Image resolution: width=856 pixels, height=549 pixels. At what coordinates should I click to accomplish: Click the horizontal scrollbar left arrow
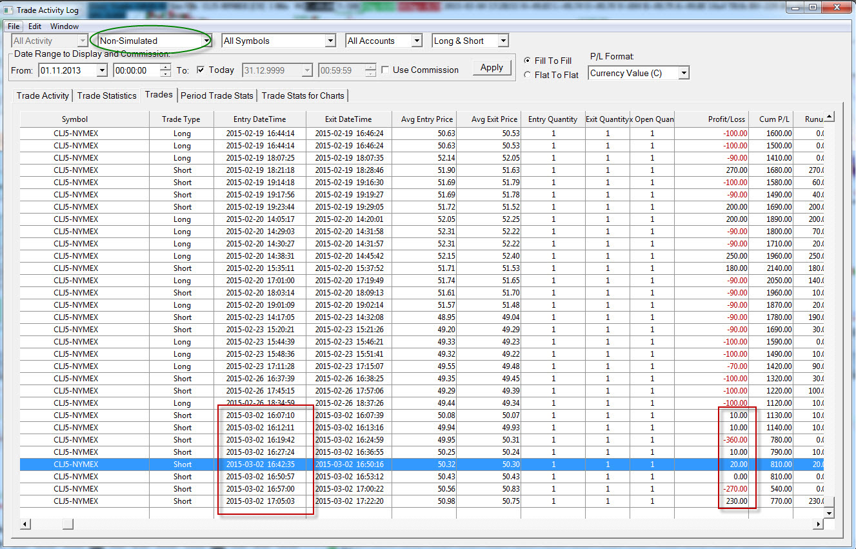coord(26,524)
